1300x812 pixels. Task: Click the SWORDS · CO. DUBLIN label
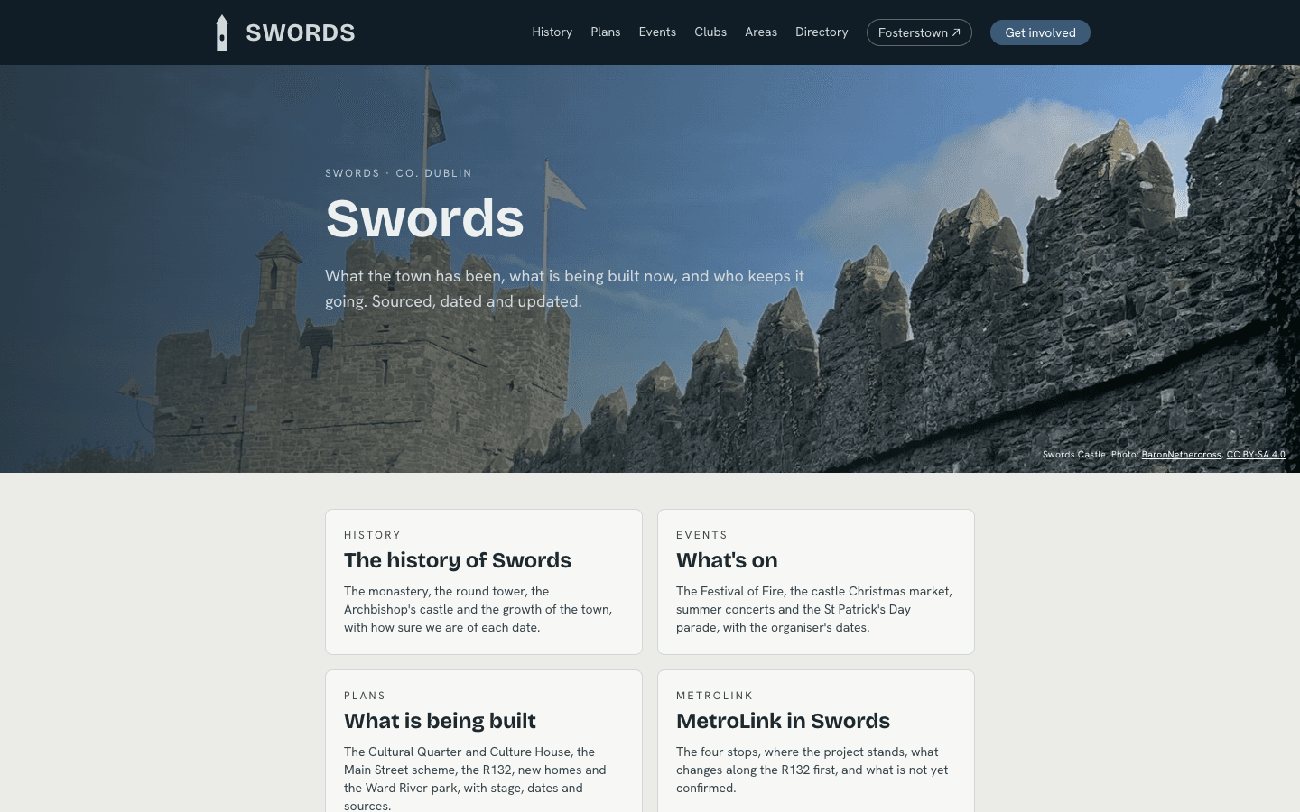[x=398, y=173]
